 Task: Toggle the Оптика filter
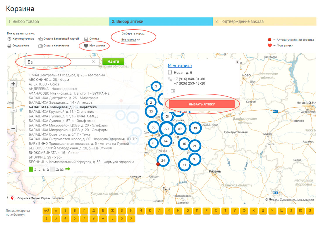click(x=92, y=39)
